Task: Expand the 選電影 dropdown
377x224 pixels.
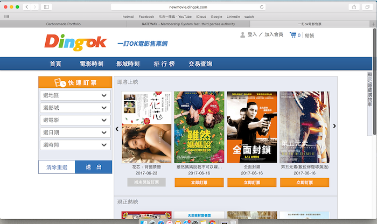Action: [75, 120]
